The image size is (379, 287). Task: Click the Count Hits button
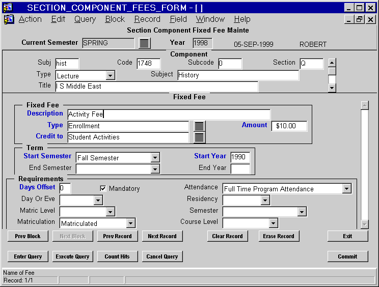tap(118, 256)
